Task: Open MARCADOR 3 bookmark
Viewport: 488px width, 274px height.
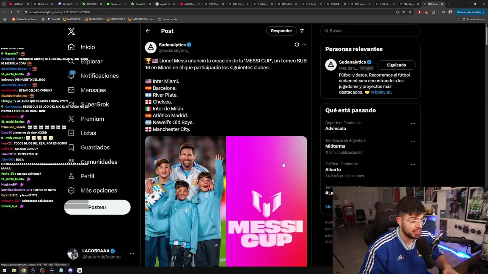Action: click(116, 19)
